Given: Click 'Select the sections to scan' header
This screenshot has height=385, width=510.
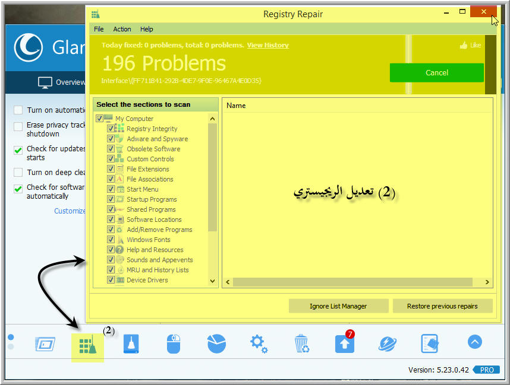Looking at the screenshot, I should coord(143,104).
